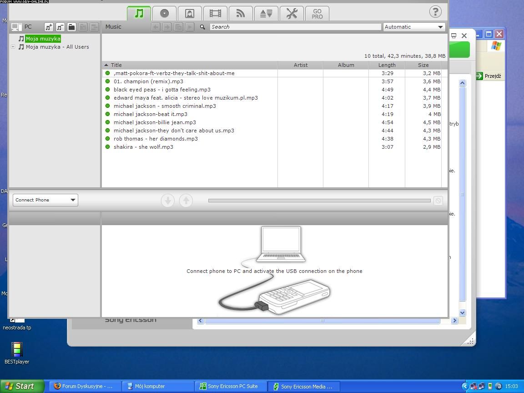Open help with the question mark icon
This screenshot has height=393, width=524.
[435, 12]
